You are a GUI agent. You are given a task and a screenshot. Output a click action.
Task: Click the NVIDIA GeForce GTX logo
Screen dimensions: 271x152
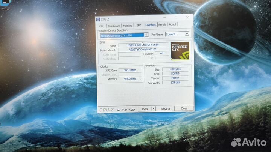pos(180,51)
